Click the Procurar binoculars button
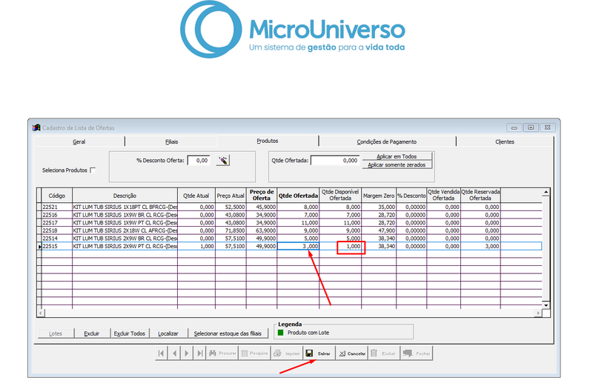 point(222,353)
